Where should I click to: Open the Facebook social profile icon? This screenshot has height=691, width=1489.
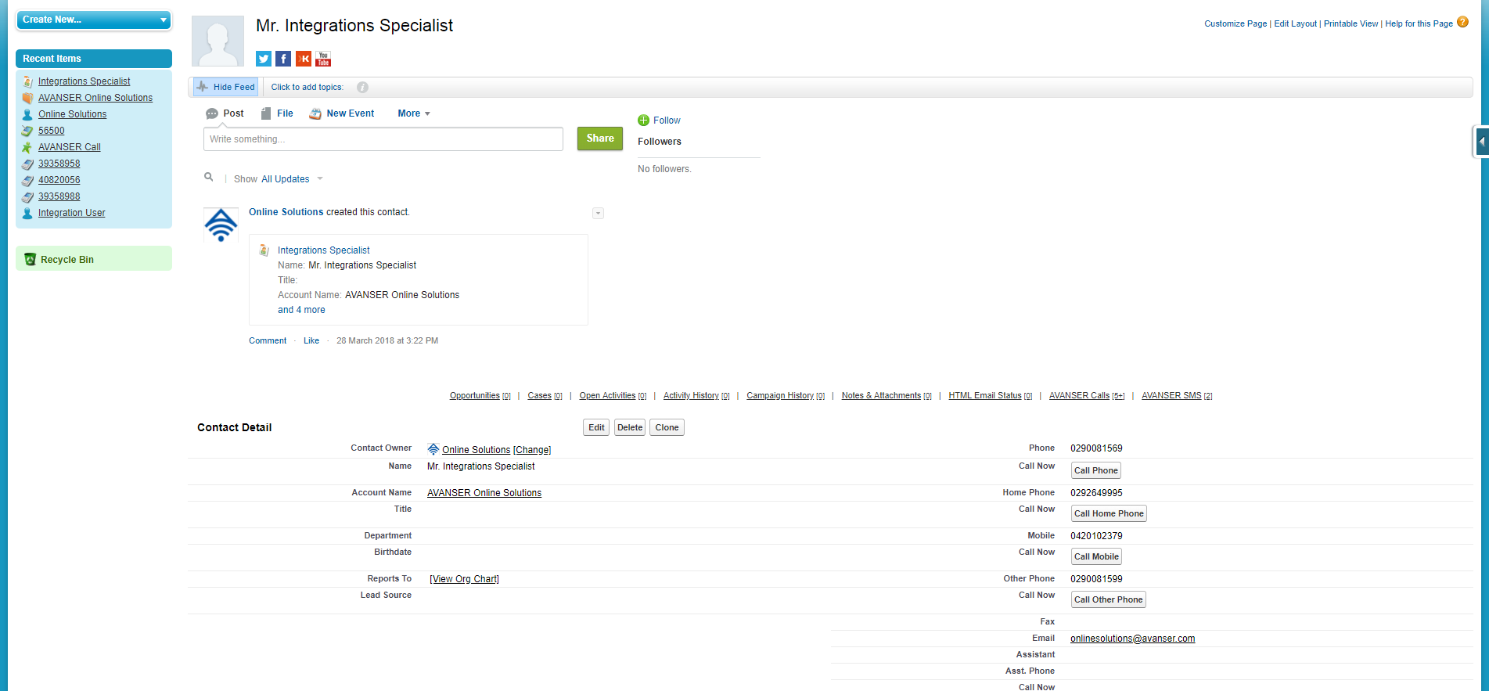coord(283,59)
